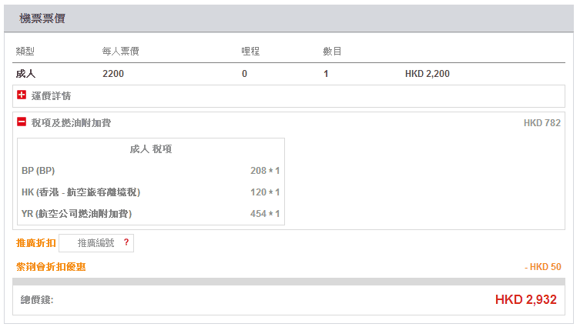Click the 紫荆會折扣優惠 discount label
This screenshot has width=580, height=327.
point(51,267)
